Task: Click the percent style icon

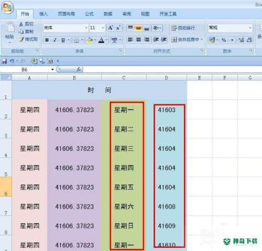Action: pos(224,40)
